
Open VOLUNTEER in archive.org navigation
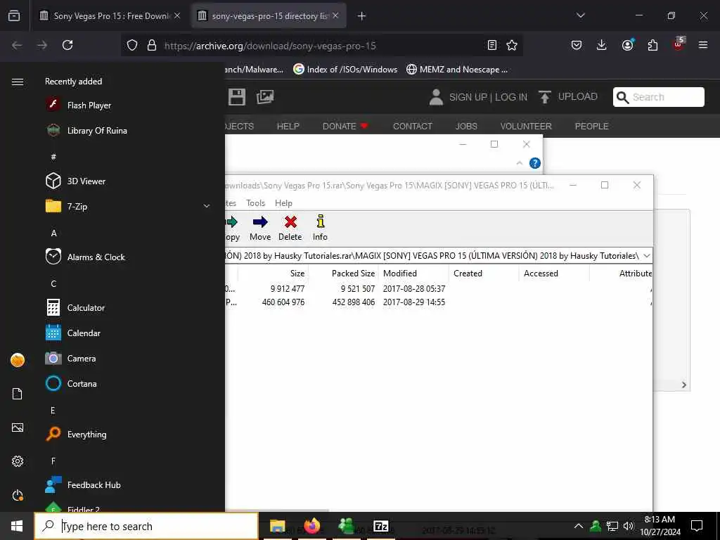point(526,127)
